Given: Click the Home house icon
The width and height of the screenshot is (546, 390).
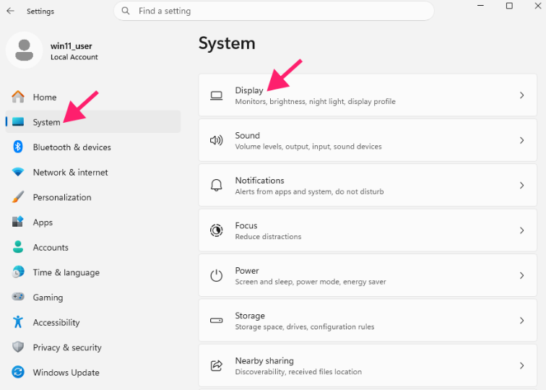Looking at the screenshot, I should pyautogui.click(x=18, y=97).
